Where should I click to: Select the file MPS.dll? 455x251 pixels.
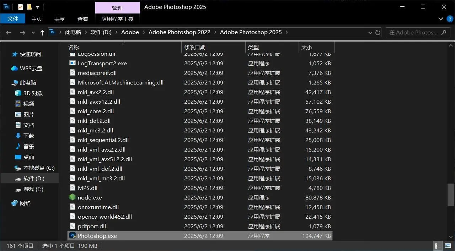pyautogui.click(x=87, y=188)
